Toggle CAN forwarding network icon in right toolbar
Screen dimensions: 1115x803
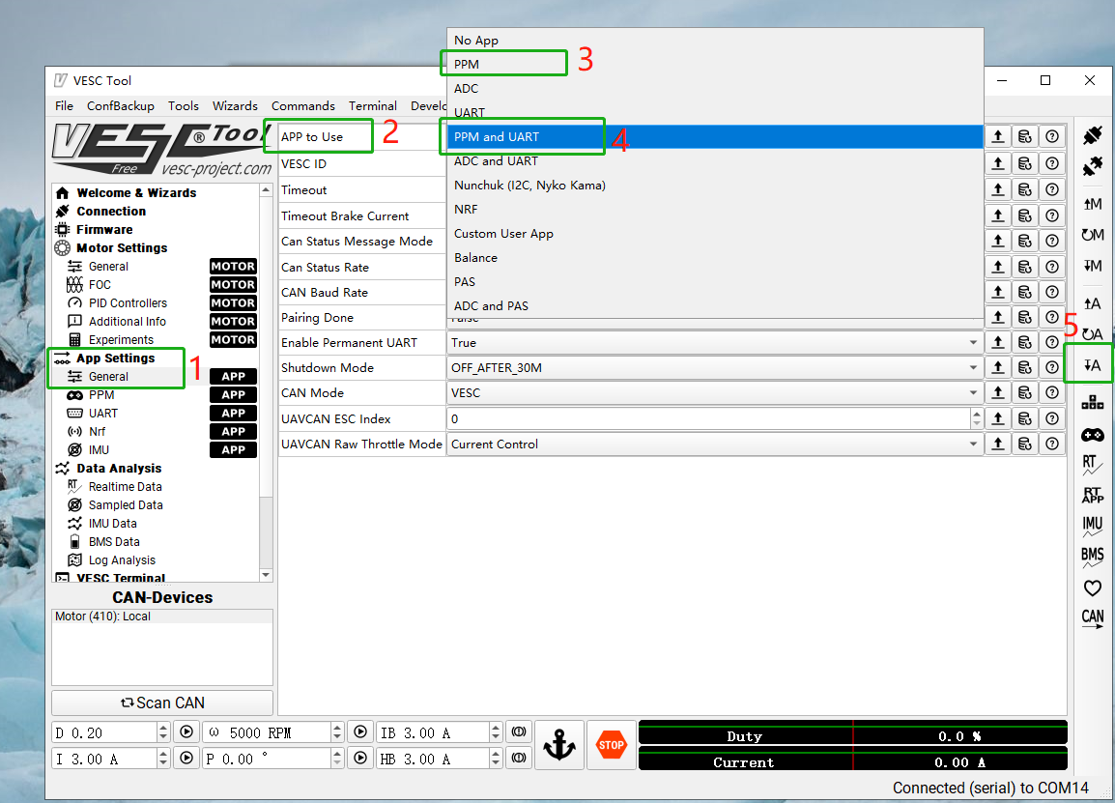1092,403
